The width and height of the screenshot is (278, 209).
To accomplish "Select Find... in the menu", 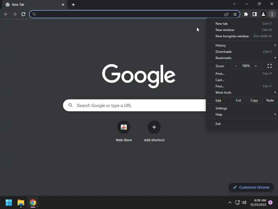I will (242, 86).
